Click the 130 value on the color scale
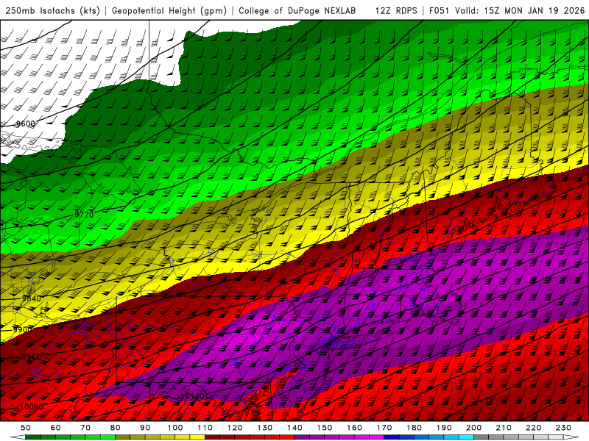The width and height of the screenshot is (589, 441). click(265, 428)
